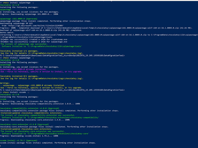Select 'Downloading chocolatey-compatibility.extension 1.0.0... 100%' line
Screen dimensions: 198x148
[x=40, y=104]
